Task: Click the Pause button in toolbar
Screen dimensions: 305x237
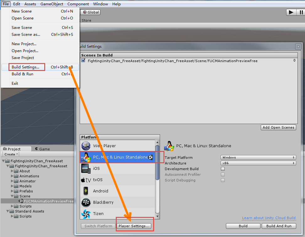Action: [301, 12]
